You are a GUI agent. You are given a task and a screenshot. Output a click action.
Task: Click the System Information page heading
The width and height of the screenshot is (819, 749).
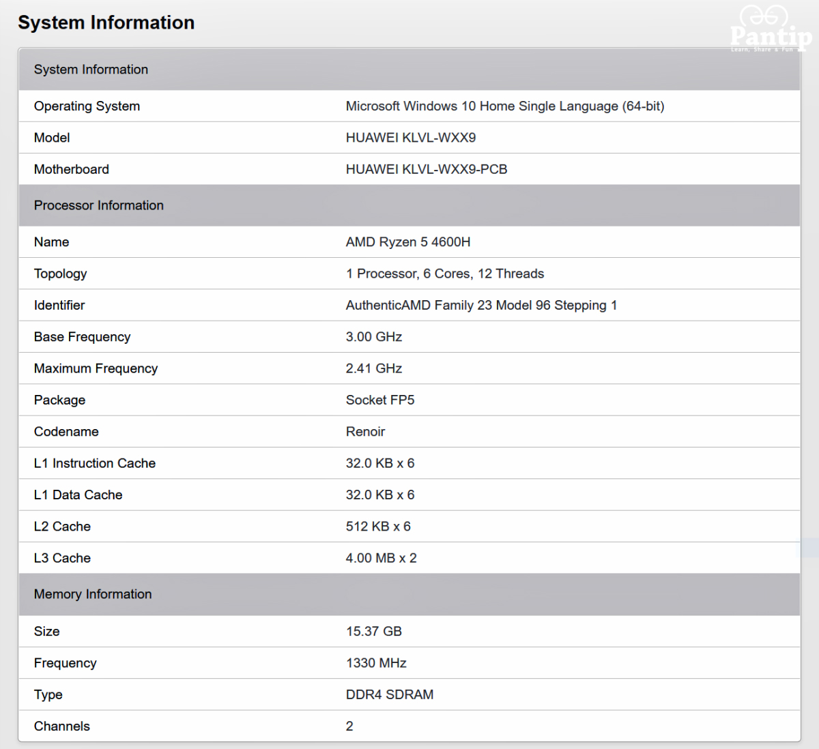point(106,23)
